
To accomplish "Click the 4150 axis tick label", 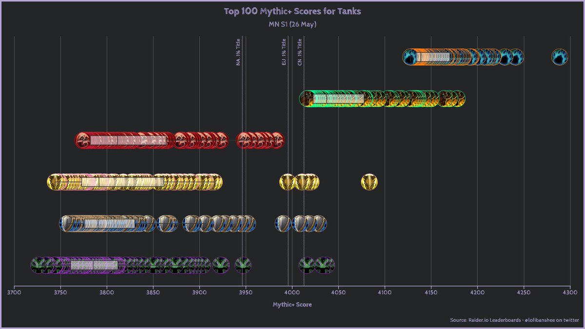I will pyautogui.click(x=431, y=292).
